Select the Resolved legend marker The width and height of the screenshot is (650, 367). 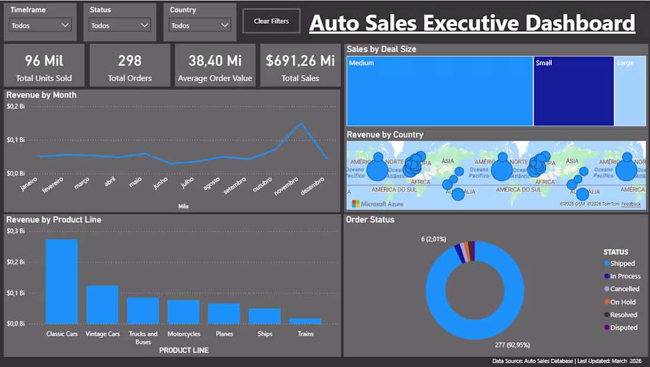tap(608, 315)
